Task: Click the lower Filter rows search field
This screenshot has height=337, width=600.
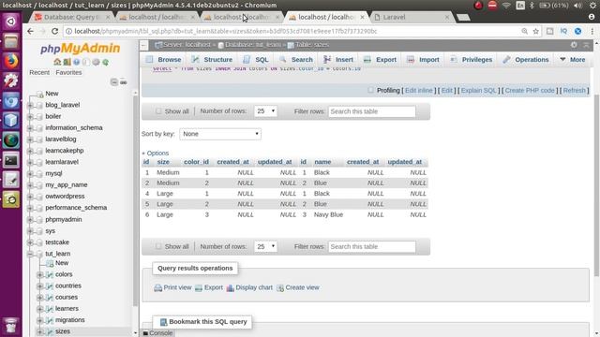Action: (x=371, y=247)
